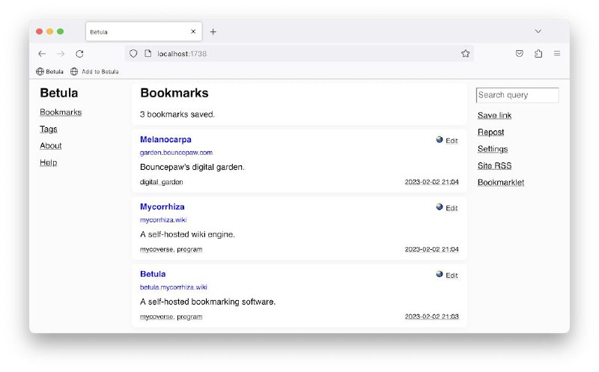Go to Tags in the left sidebar
Image resolution: width=599 pixels, height=372 pixels.
click(49, 129)
